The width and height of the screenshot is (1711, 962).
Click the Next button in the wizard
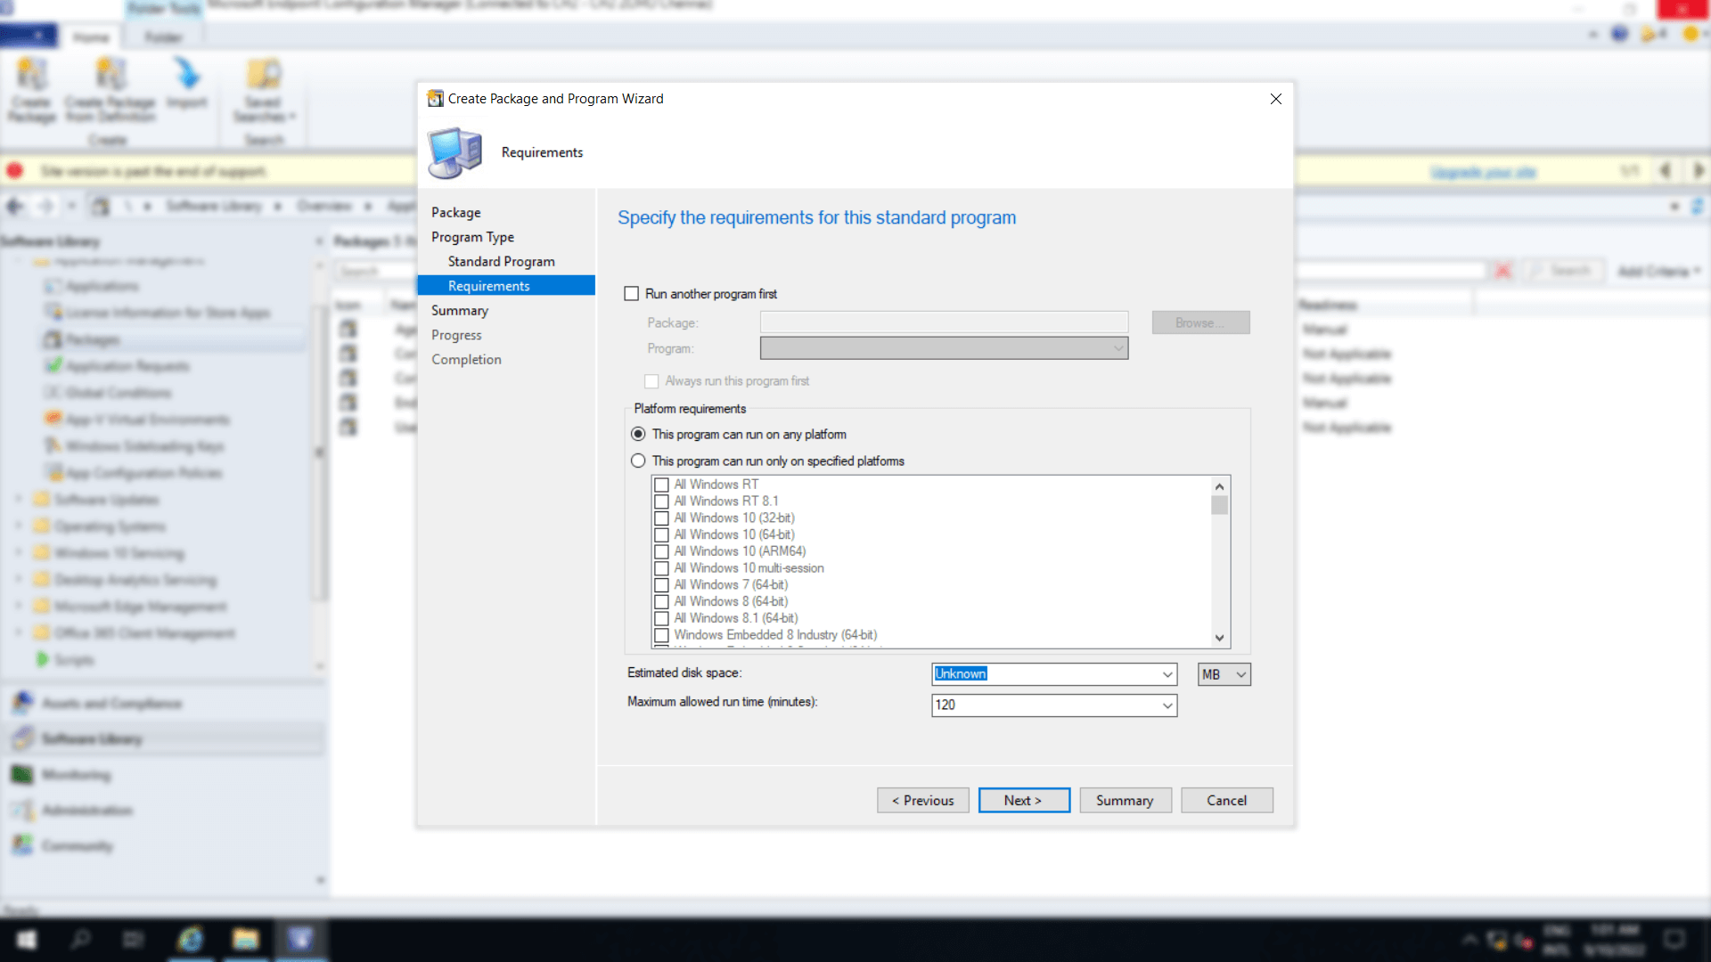click(1023, 800)
